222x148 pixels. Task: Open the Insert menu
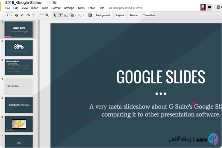pos(35,8)
